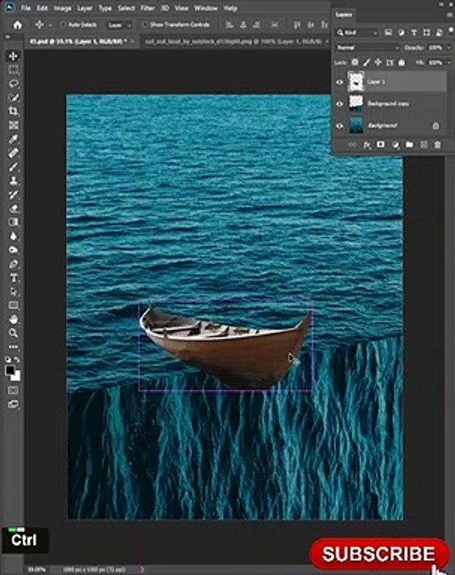Open the status bar info arrow
This screenshot has height=575, width=455.
[142, 569]
